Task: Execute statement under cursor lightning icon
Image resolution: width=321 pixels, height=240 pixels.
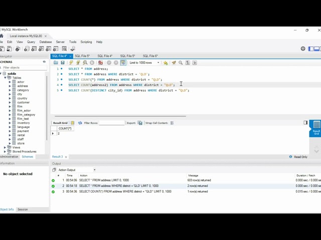Action: click(x=78, y=62)
